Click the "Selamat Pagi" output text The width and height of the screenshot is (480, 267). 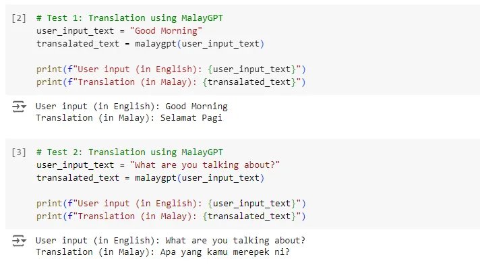pyautogui.click(x=191, y=118)
